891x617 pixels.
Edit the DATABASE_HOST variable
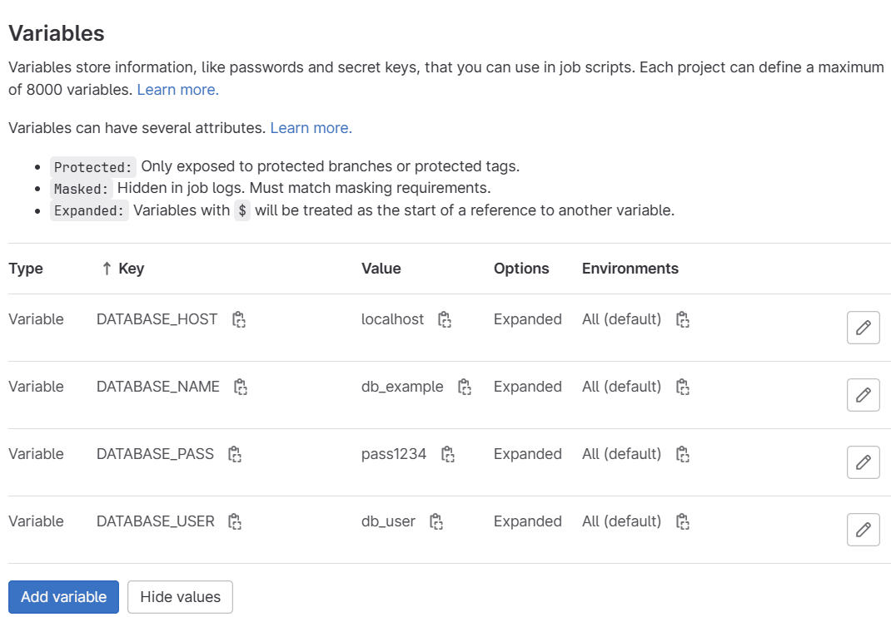(864, 328)
